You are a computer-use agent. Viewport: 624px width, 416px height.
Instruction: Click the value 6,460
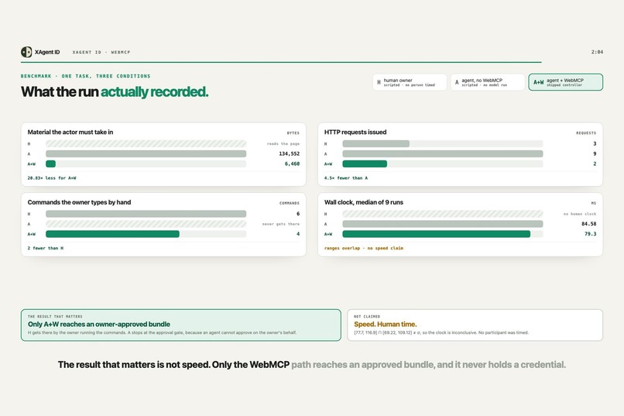point(292,163)
